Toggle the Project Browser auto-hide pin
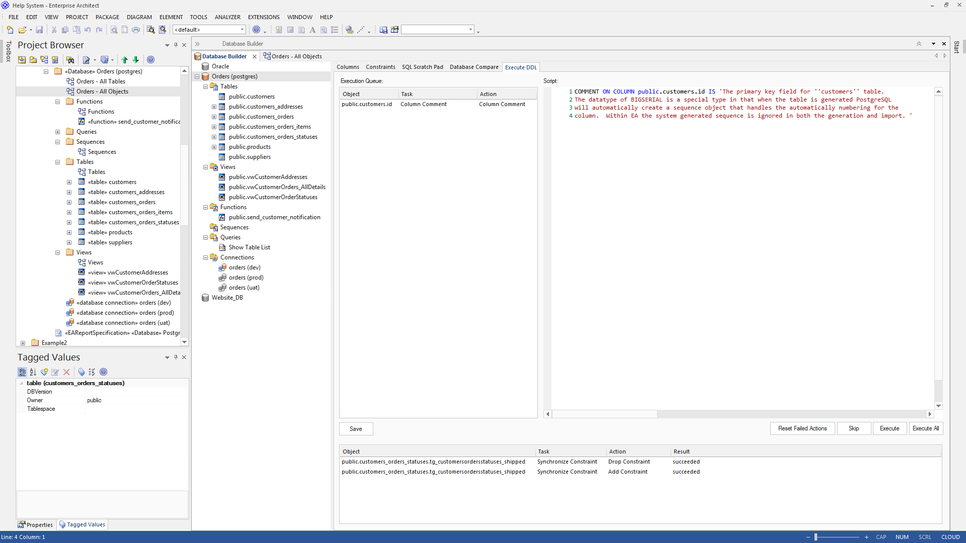The height and width of the screenshot is (543, 966). point(176,45)
